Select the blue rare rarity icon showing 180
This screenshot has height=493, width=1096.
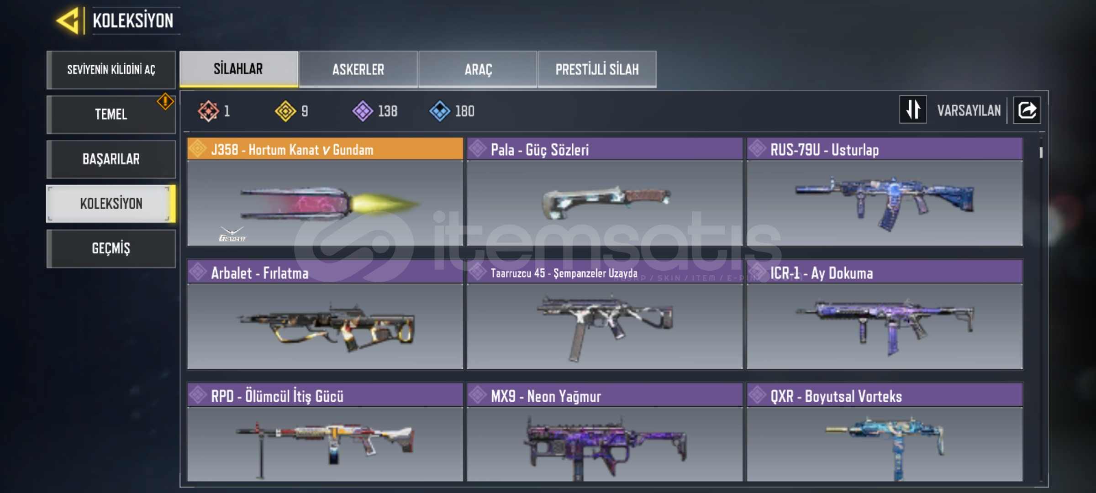[x=440, y=111]
